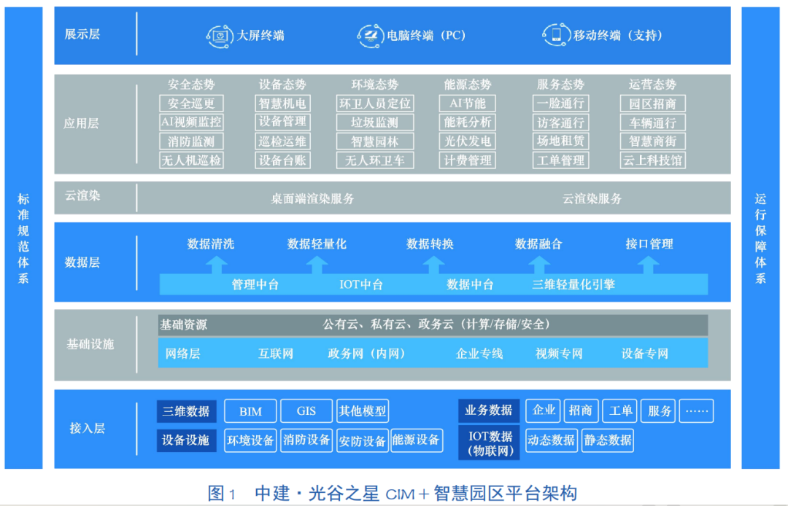This screenshot has width=788, height=506.
Task: Click the 展示层 layer label
Action: (82, 34)
